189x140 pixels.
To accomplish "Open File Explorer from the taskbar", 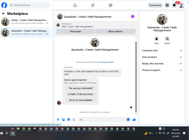I will (x=18, y=129).
